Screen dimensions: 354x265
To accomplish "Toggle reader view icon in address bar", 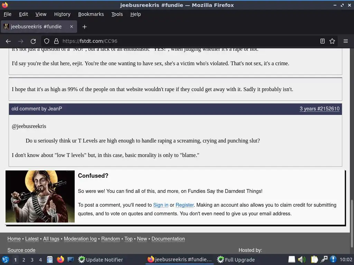I will point(323,41).
